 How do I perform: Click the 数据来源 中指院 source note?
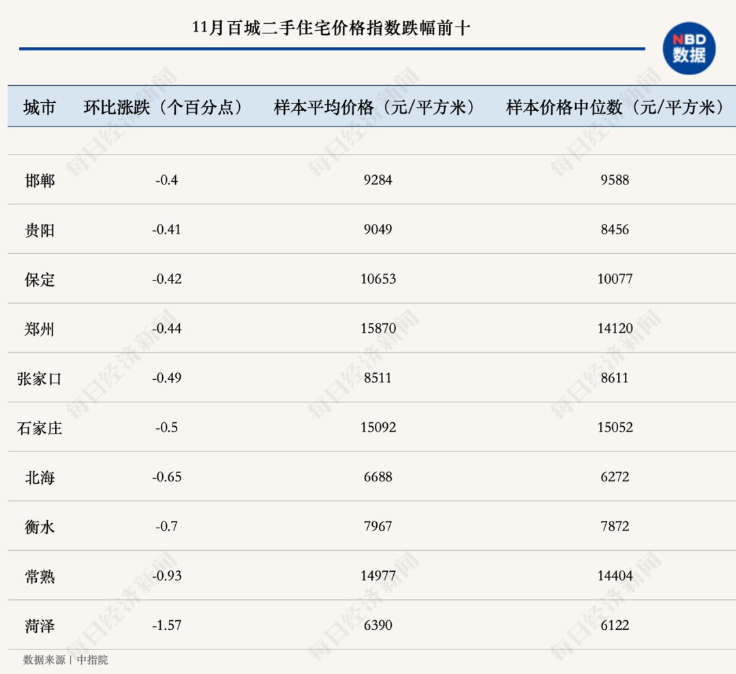[x=65, y=660]
